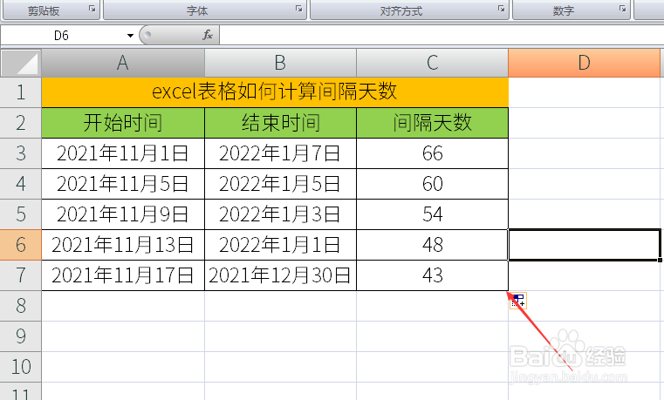The width and height of the screenshot is (664, 400).
Task: Click the 间隔天数 header cell
Action: [433, 123]
